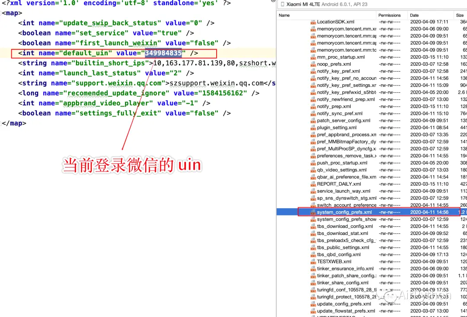This screenshot has height=317, width=467.
Task: Click permissions cell of LocationSDK.xml row
Action: point(390,22)
